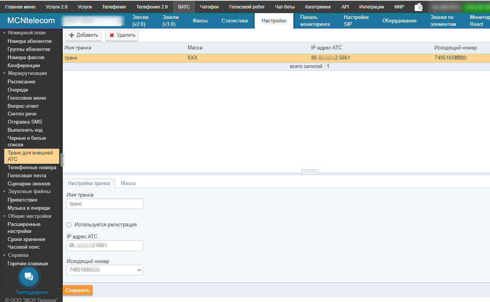Open the Техподдержка link
This screenshot has width=490, height=302.
coord(31,292)
